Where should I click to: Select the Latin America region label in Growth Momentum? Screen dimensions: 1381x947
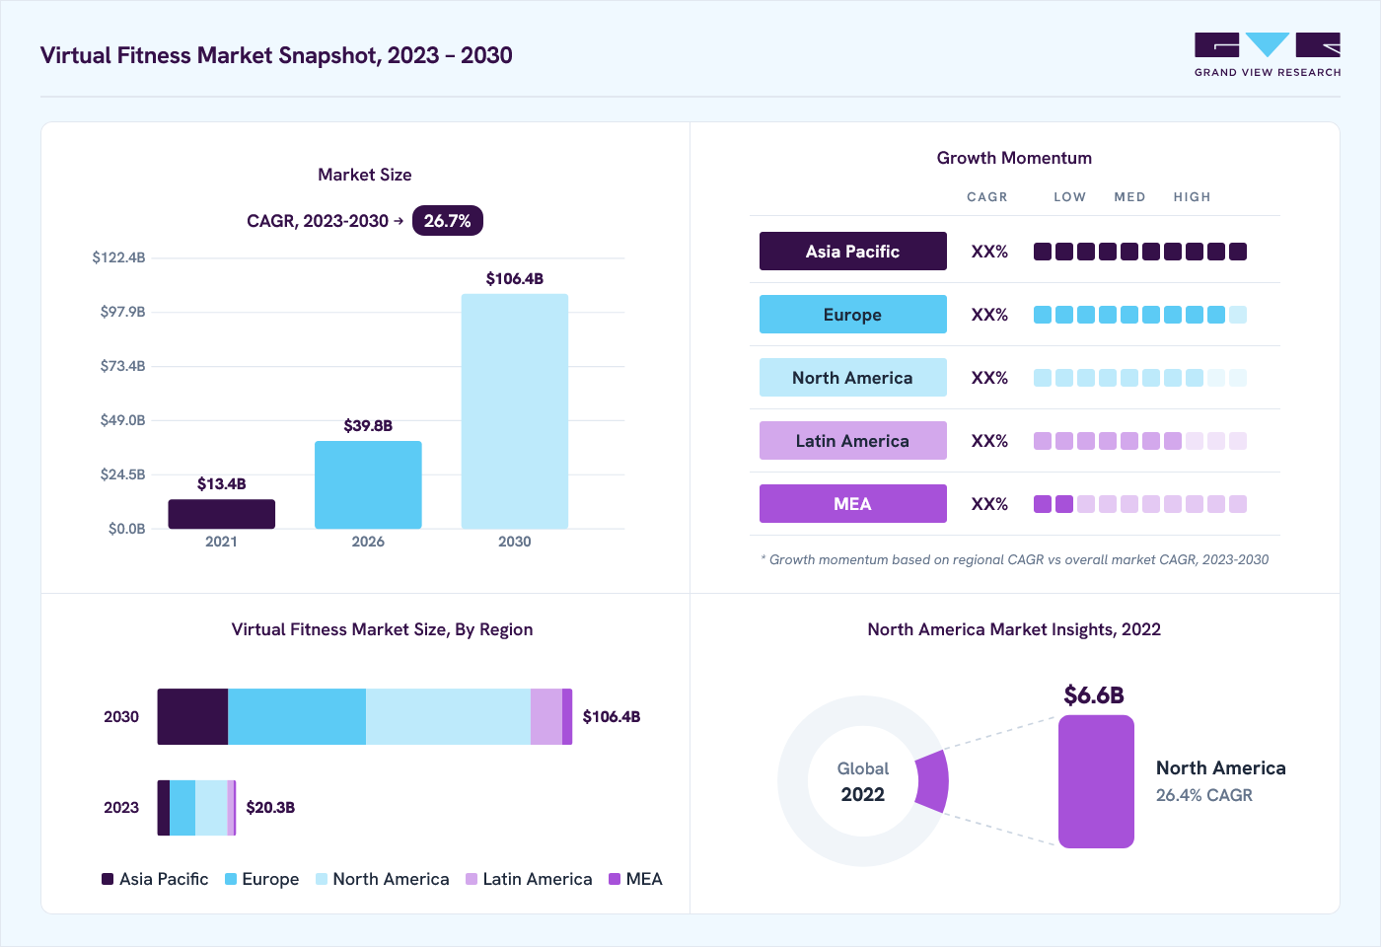point(853,441)
